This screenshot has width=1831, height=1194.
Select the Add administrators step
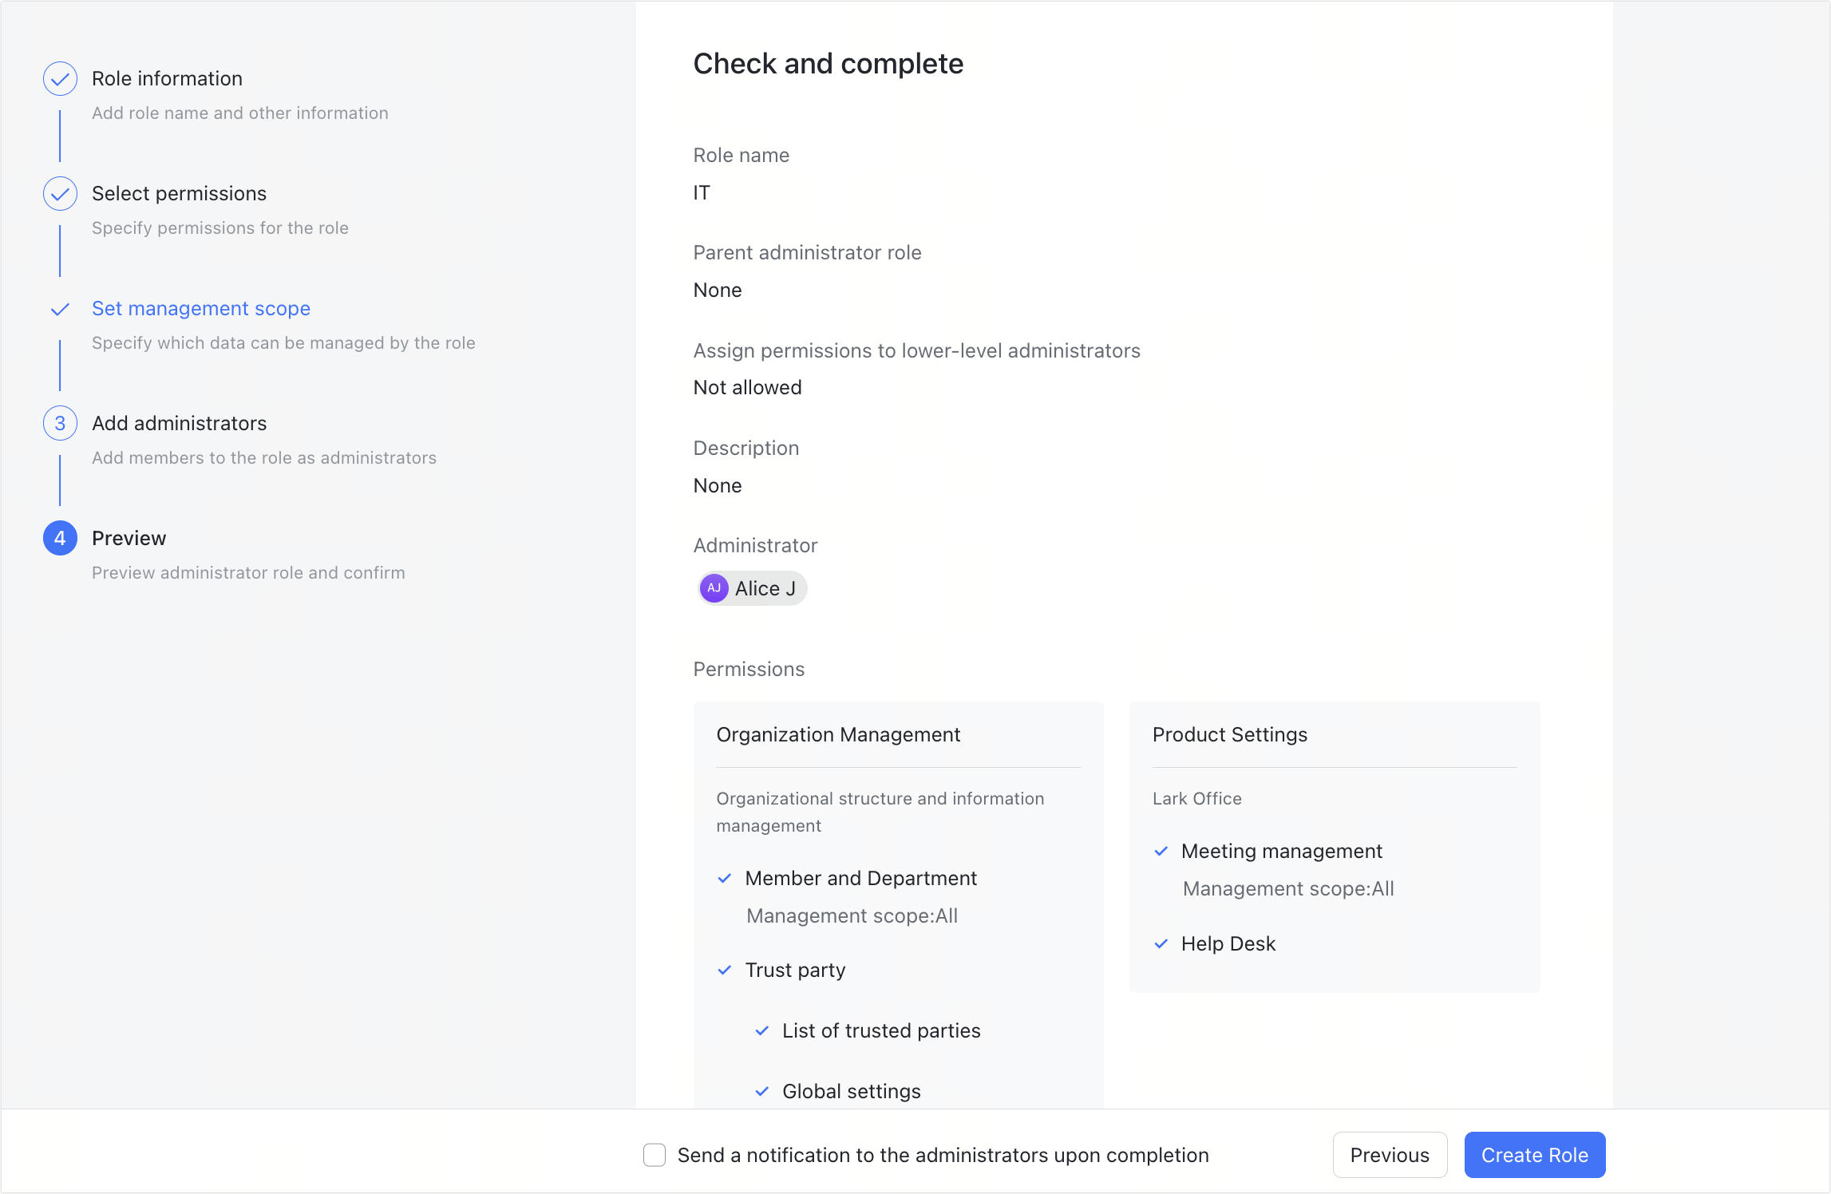point(179,423)
